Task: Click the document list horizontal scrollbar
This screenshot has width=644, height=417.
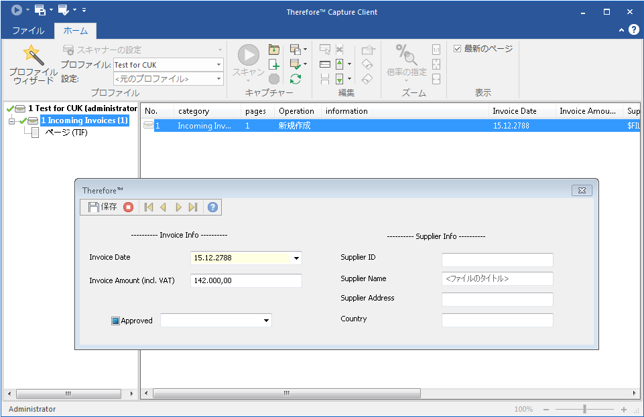Action: (287, 394)
